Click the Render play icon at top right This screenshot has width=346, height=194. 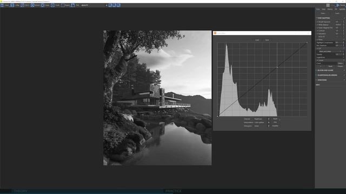(x=338, y=5)
